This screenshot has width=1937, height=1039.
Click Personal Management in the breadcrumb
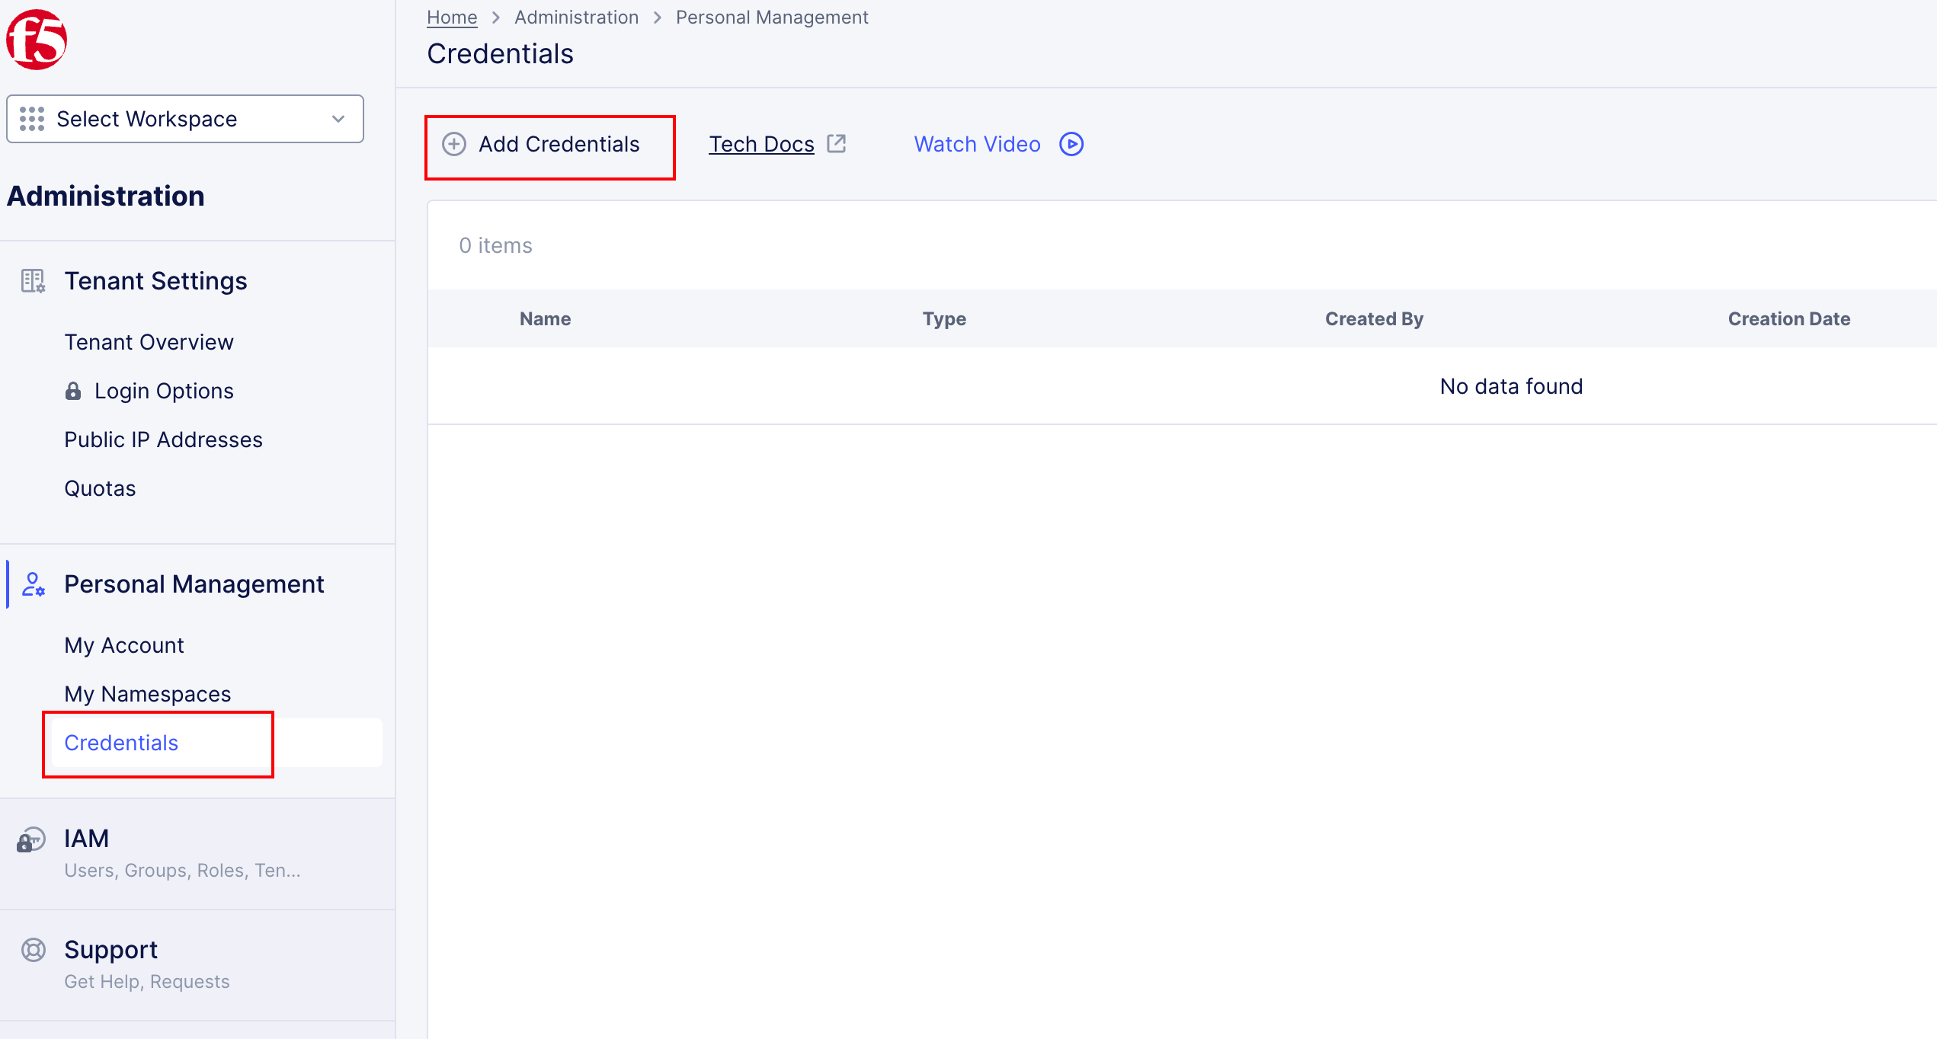tap(772, 17)
